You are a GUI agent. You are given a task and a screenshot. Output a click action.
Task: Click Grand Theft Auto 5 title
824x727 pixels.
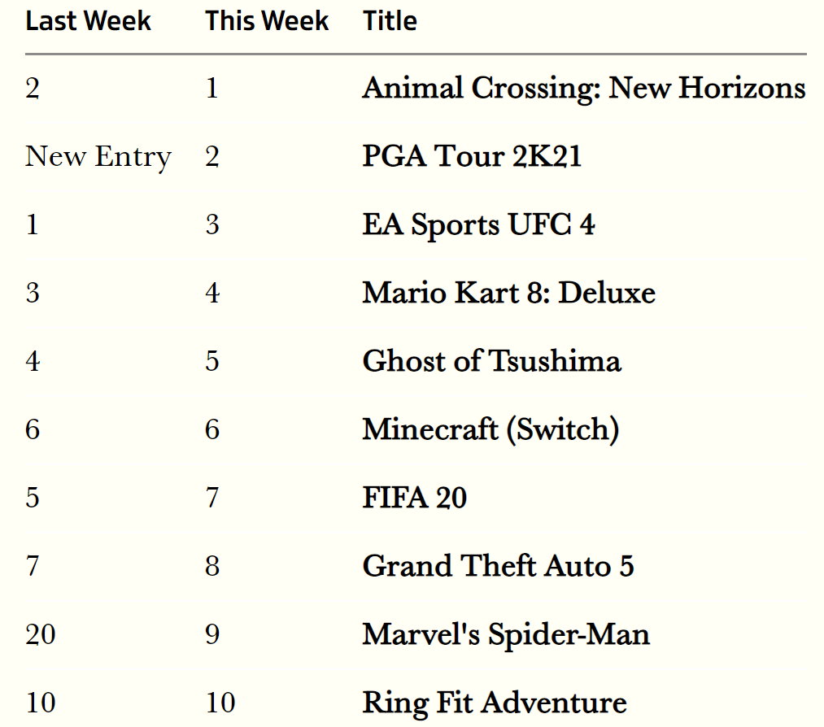498,566
